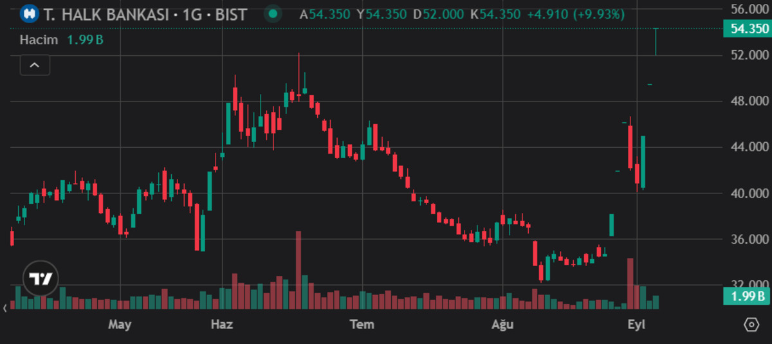
Task: Collapse the indicator legend with the chevron button
Action: (x=35, y=65)
